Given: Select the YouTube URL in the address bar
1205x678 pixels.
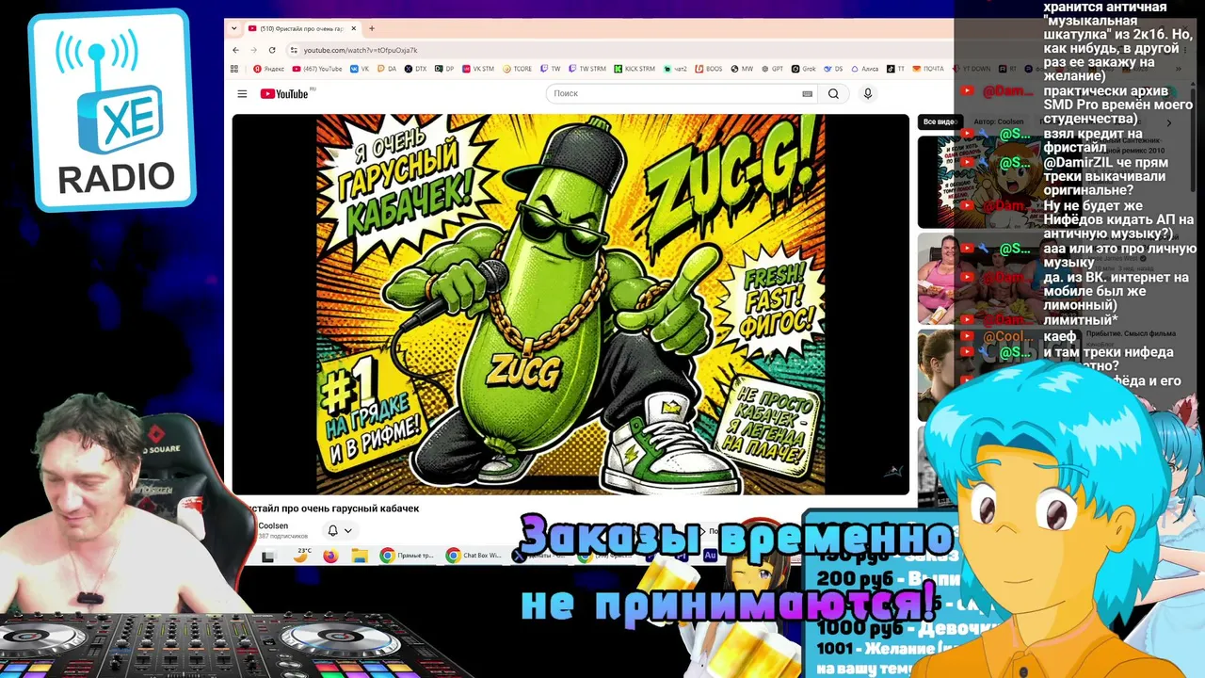Looking at the screenshot, I should coord(361,50).
